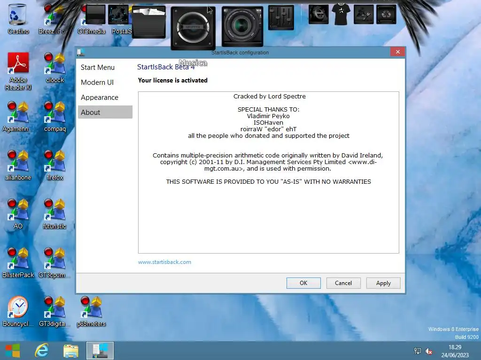
Task: Open the futuristic desktop shortcut
Action: point(54,214)
